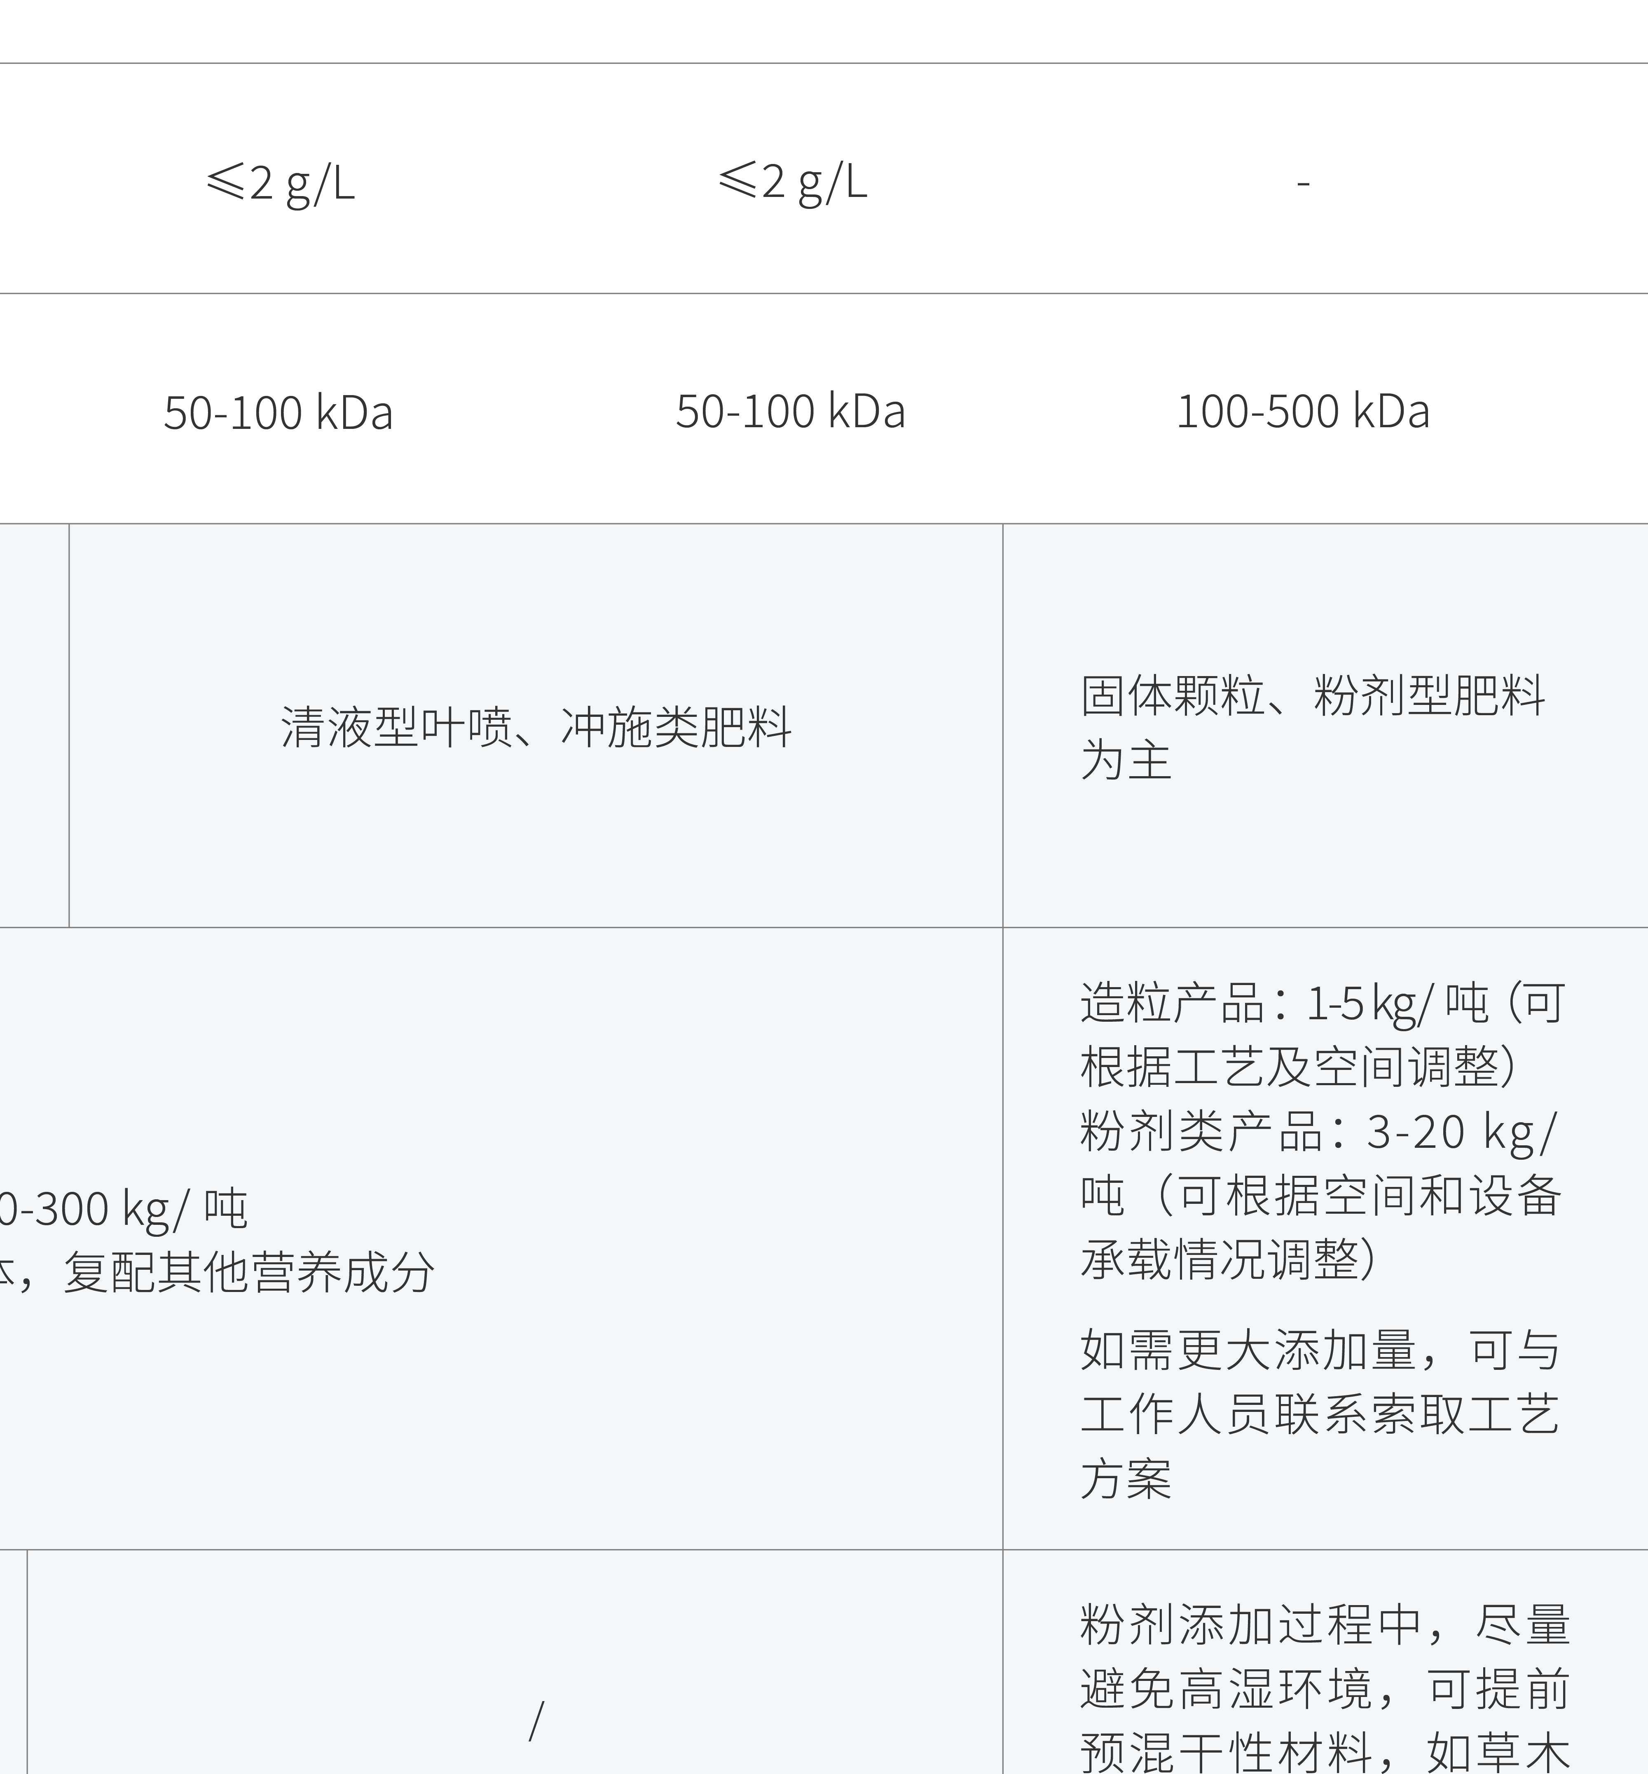Select the dash cell in top row
This screenshot has height=1774, width=1648.
1303,183
